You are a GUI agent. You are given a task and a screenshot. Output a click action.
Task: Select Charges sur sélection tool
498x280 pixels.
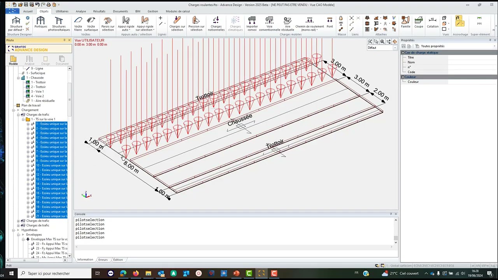coord(177,24)
